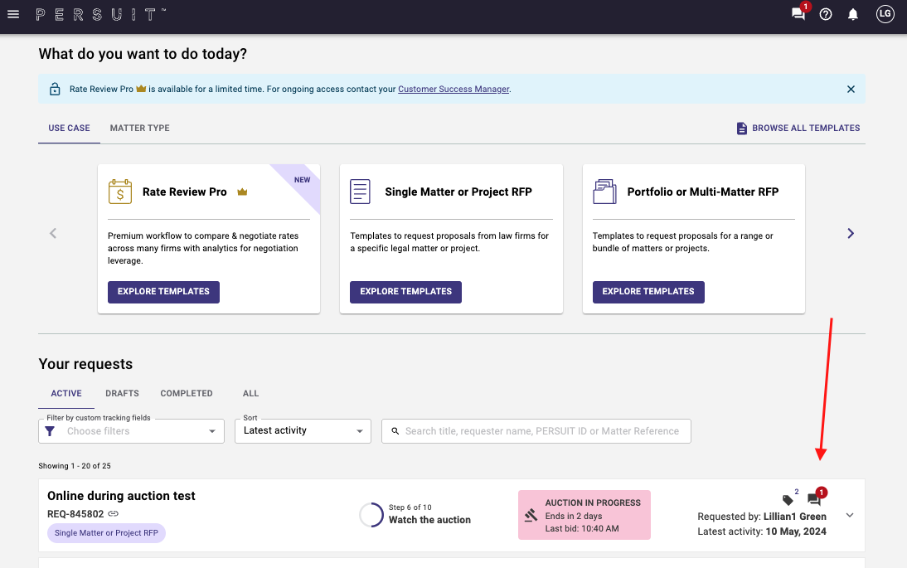The image size is (907, 568).
Task: Click the 'Showing 1 - 20 of 25' text
Action: (75, 466)
